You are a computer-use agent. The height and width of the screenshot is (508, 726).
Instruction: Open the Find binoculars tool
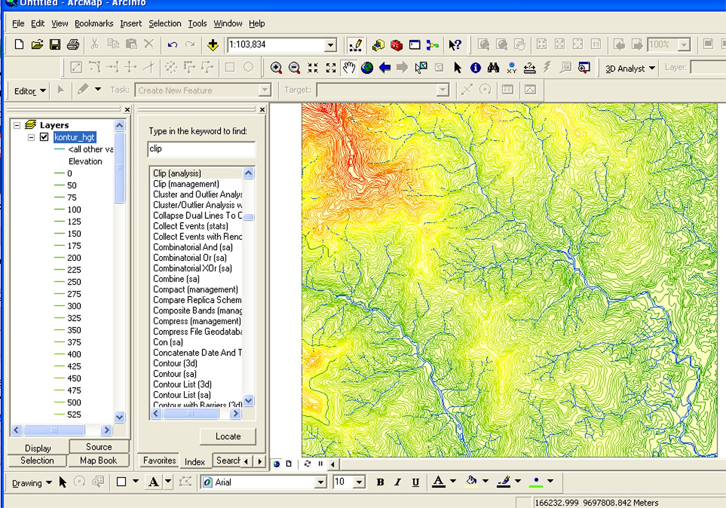[493, 68]
